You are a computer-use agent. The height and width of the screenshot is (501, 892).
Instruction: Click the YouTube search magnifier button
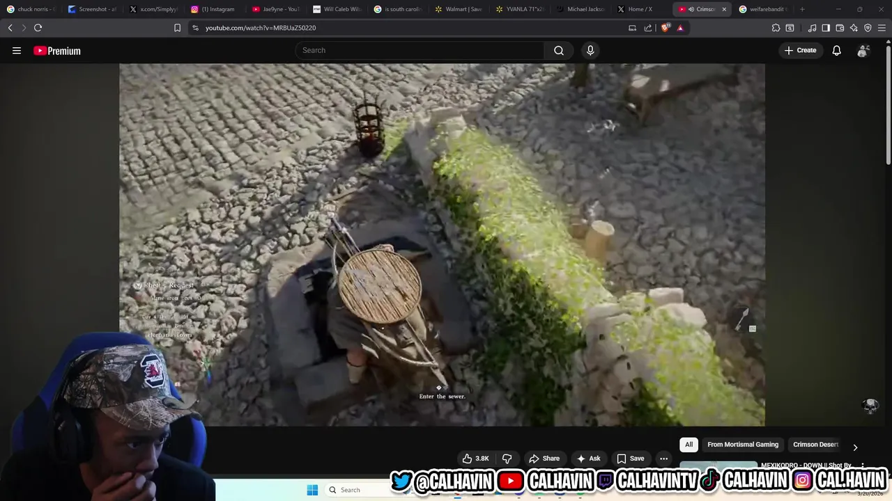tap(559, 50)
